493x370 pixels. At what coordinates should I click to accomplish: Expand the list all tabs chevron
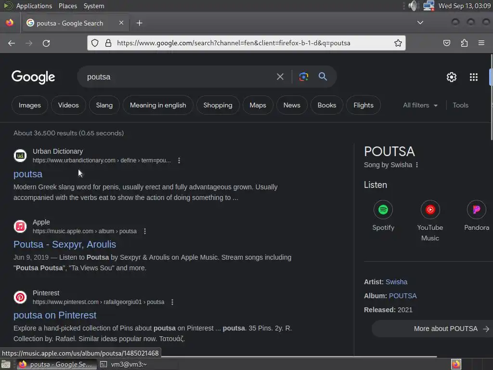420,23
